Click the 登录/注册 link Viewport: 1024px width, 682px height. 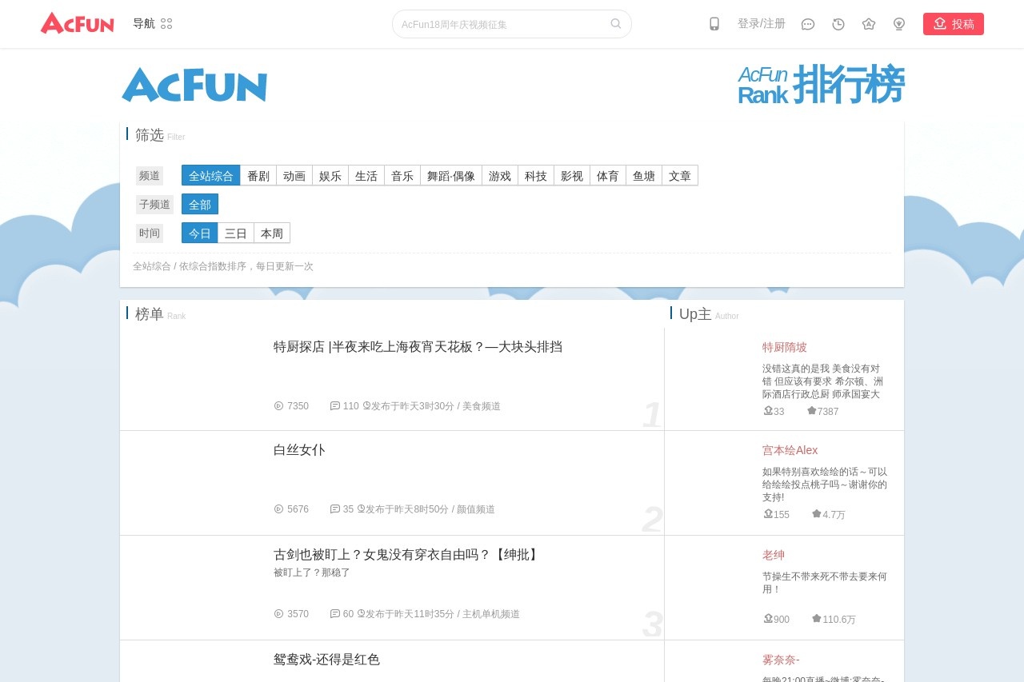761,23
